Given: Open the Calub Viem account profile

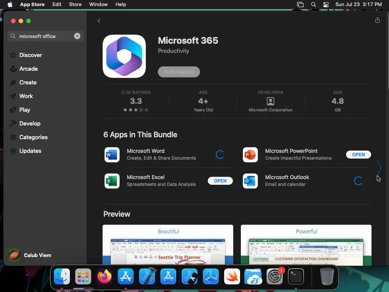Looking at the screenshot, I should (x=29, y=255).
